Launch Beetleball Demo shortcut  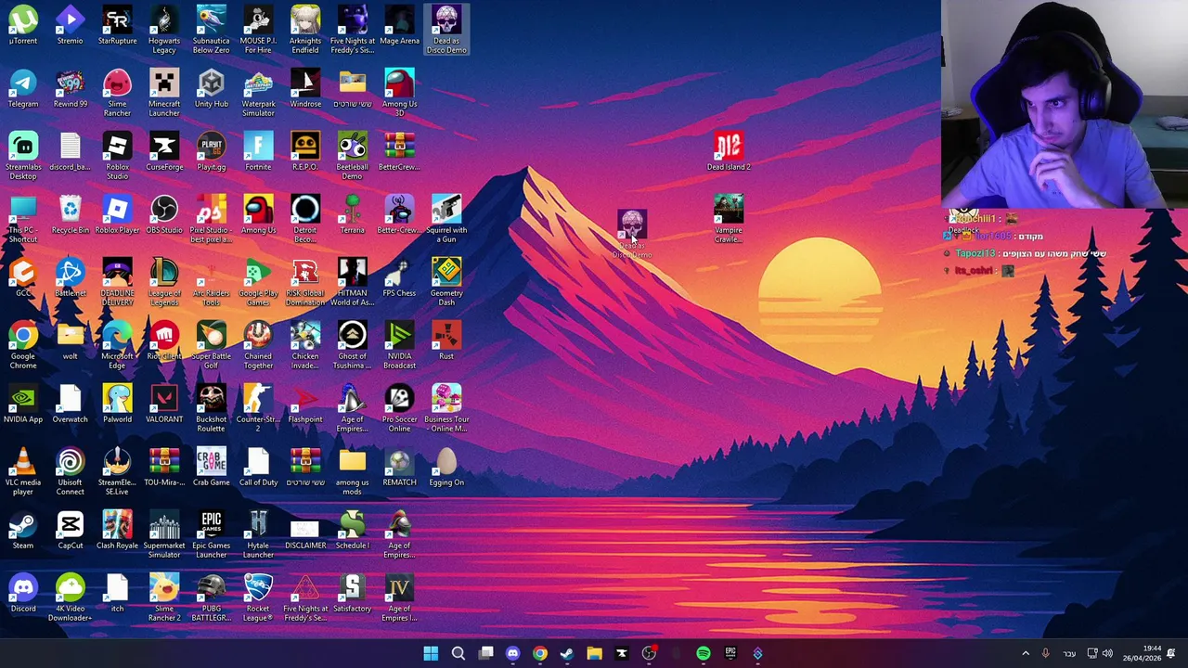(352, 156)
